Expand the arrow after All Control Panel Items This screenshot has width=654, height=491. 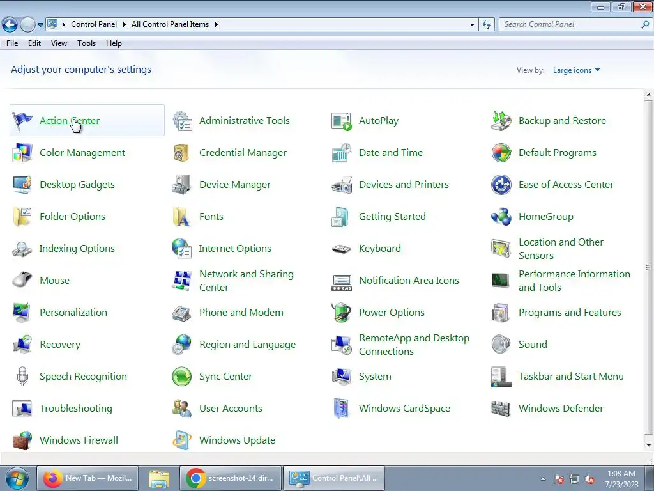(x=216, y=25)
